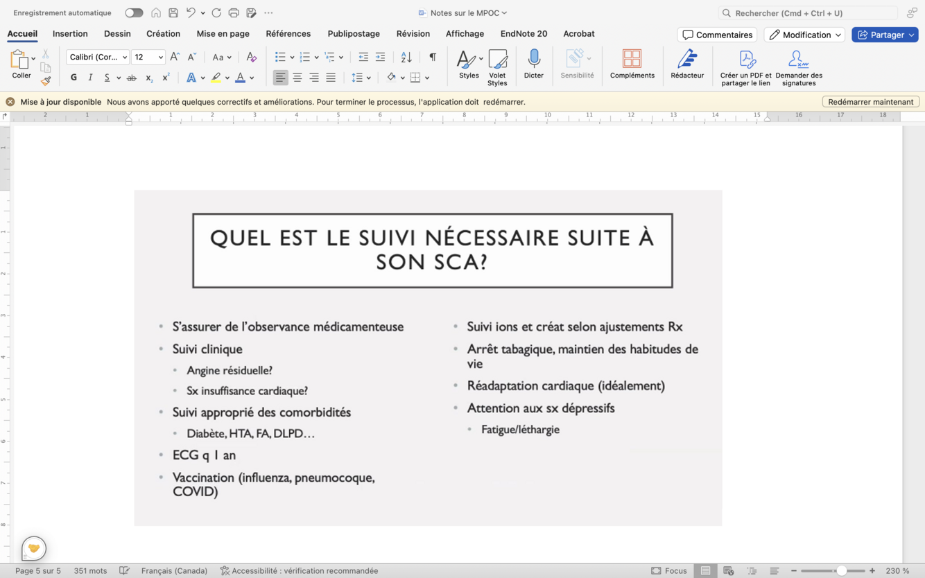Open the Mise en page tab
The height and width of the screenshot is (578, 925).
pos(223,33)
